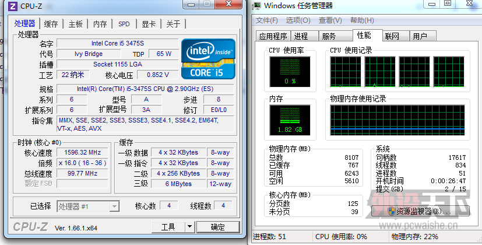The width and height of the screenshot is (482, 245).
Task: Click the 总数 memory value 8107
Action: (x=351, y=157)
